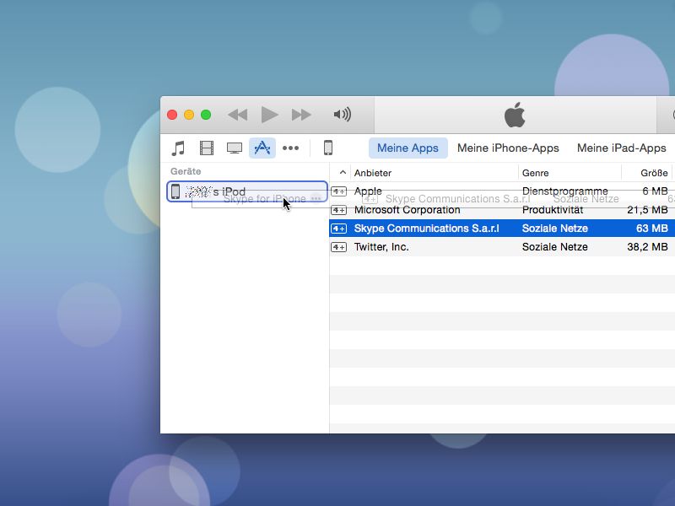Screen dimensions: 675x506
Task: Switch to Meine iPad-Apps tab
Action: (622, 148)
